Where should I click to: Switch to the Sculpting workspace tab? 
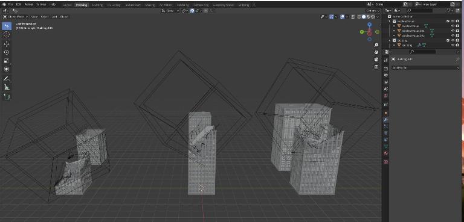(97, 5)
